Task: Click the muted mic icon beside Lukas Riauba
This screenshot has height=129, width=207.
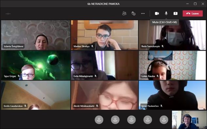Action: 158,76
